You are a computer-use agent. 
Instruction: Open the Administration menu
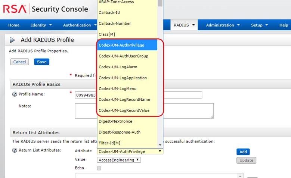click(x=223, y=25)
